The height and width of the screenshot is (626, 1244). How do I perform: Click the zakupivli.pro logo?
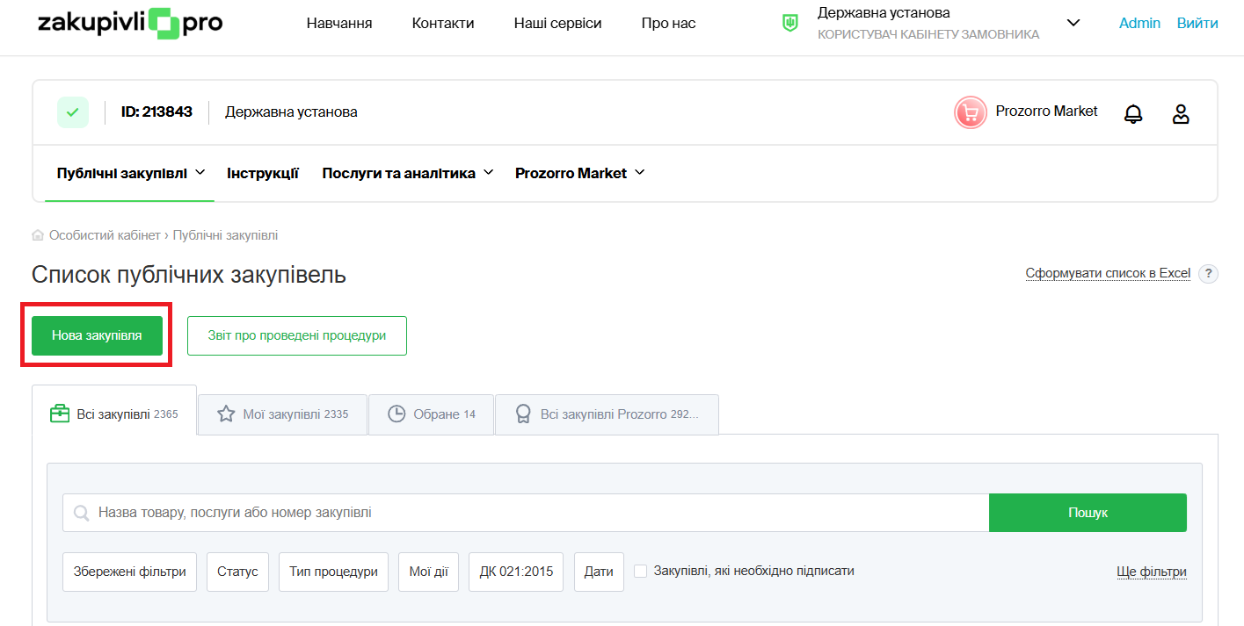tap(130, 24)
